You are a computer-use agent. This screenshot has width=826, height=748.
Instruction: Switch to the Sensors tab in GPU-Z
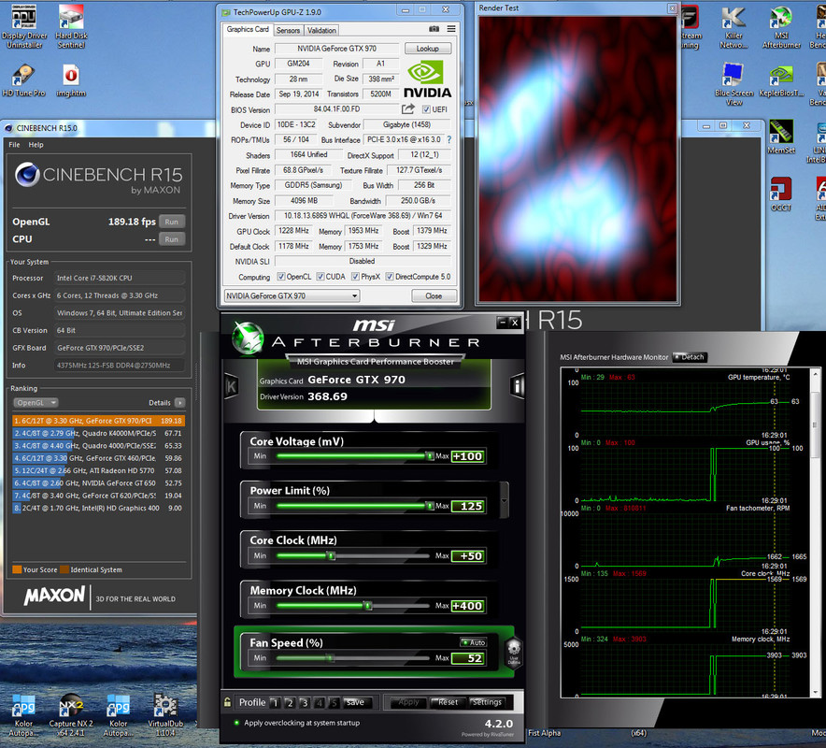tap(288, 31)
